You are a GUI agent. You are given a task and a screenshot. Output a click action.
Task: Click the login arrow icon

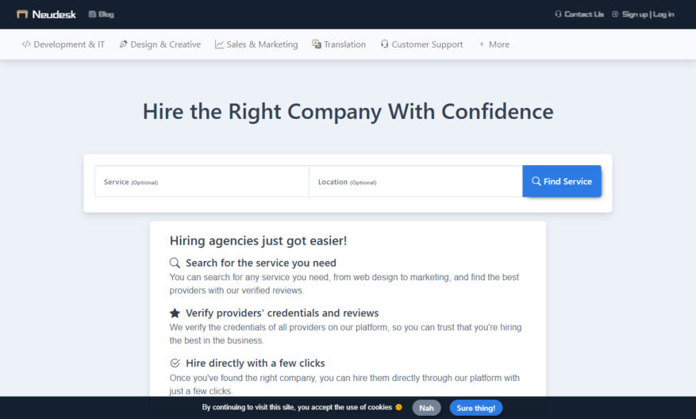(x=615, y=14)
